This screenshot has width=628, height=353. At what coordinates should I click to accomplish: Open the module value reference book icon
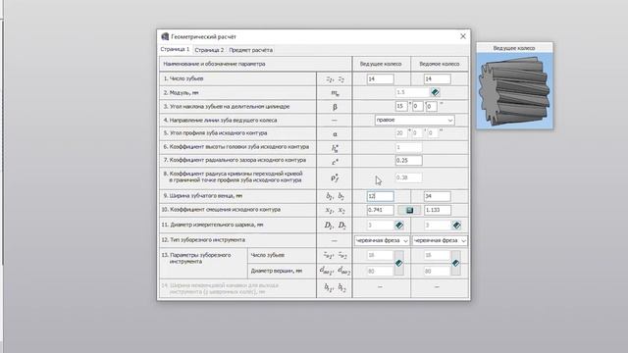point(435,92)
